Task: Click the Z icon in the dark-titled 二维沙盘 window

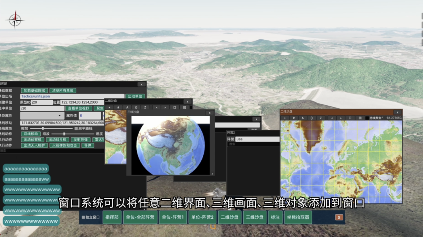Action: [145, 108]
